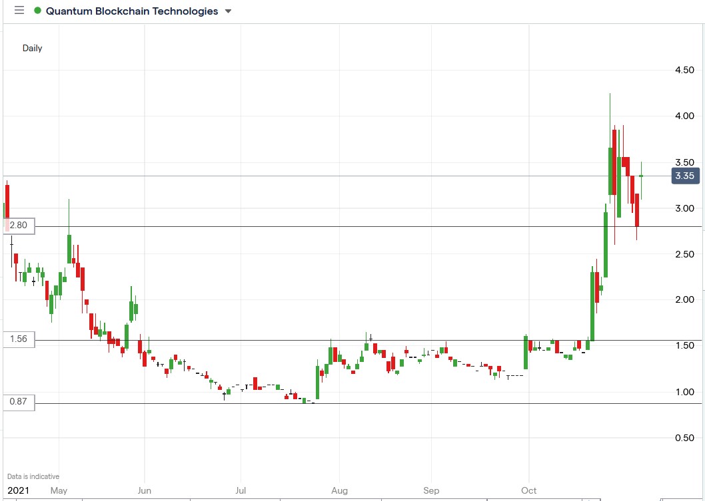
Task: Open the hamburger menu
Action: tap(19, 10)
